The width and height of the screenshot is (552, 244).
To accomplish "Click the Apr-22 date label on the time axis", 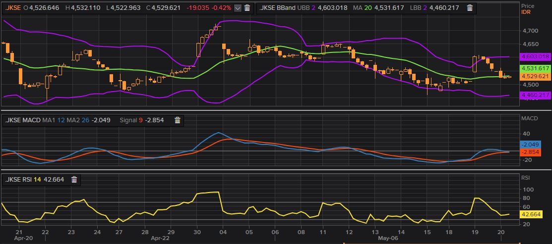I will click(161, 238).
